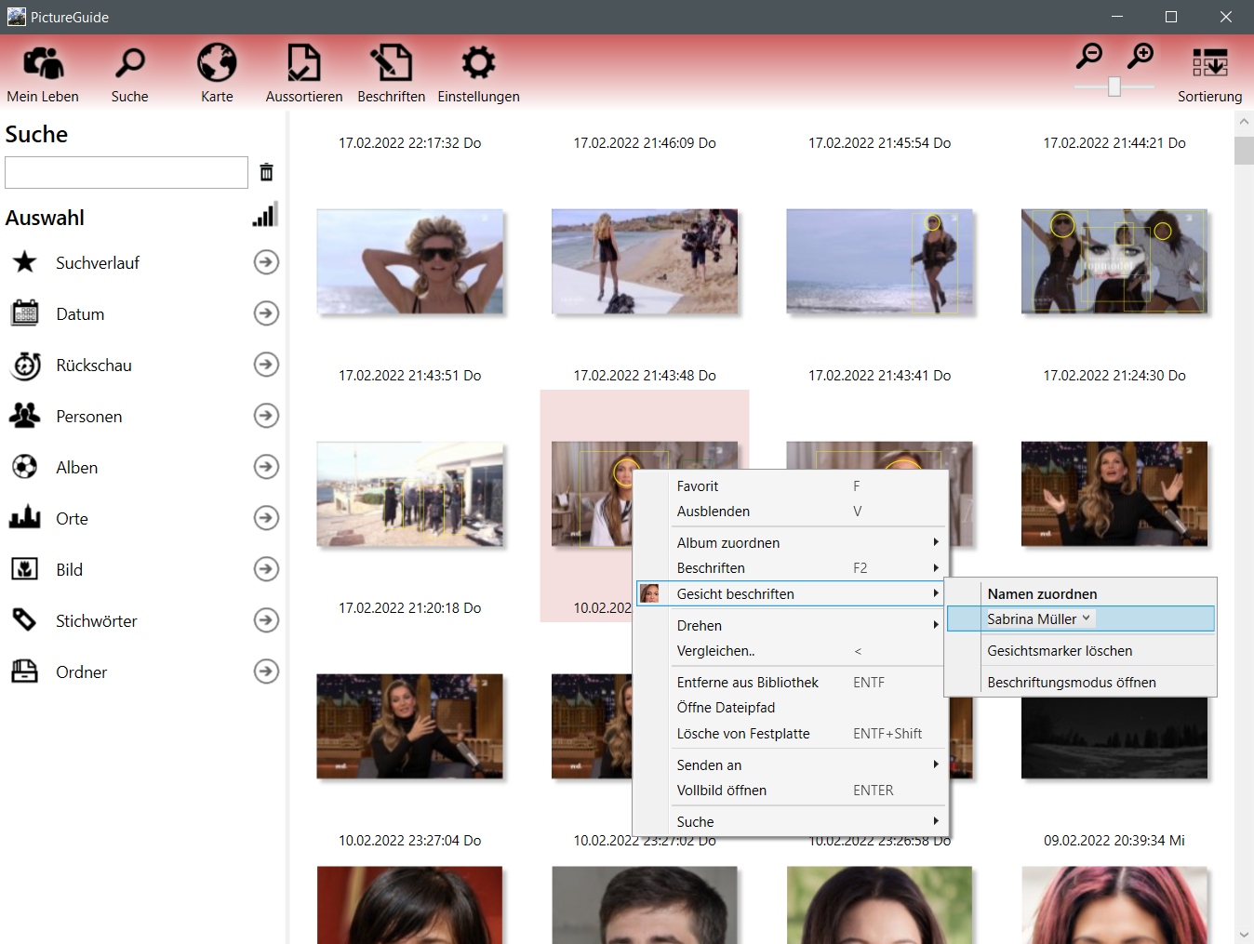Click the Rückschau clock icon

coord(25,365)
